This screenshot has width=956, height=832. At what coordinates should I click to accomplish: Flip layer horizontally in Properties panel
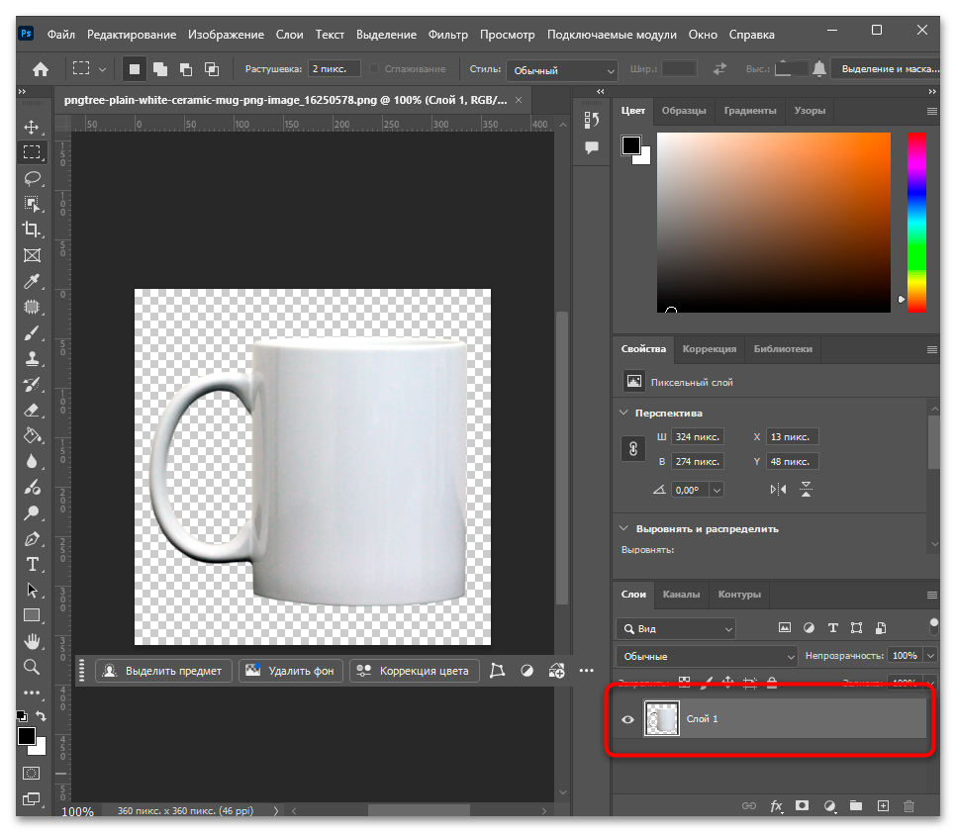tap(778, 490)
